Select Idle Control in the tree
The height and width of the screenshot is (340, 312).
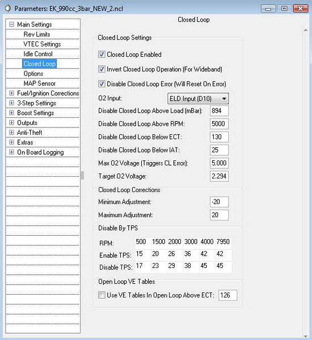38,54
